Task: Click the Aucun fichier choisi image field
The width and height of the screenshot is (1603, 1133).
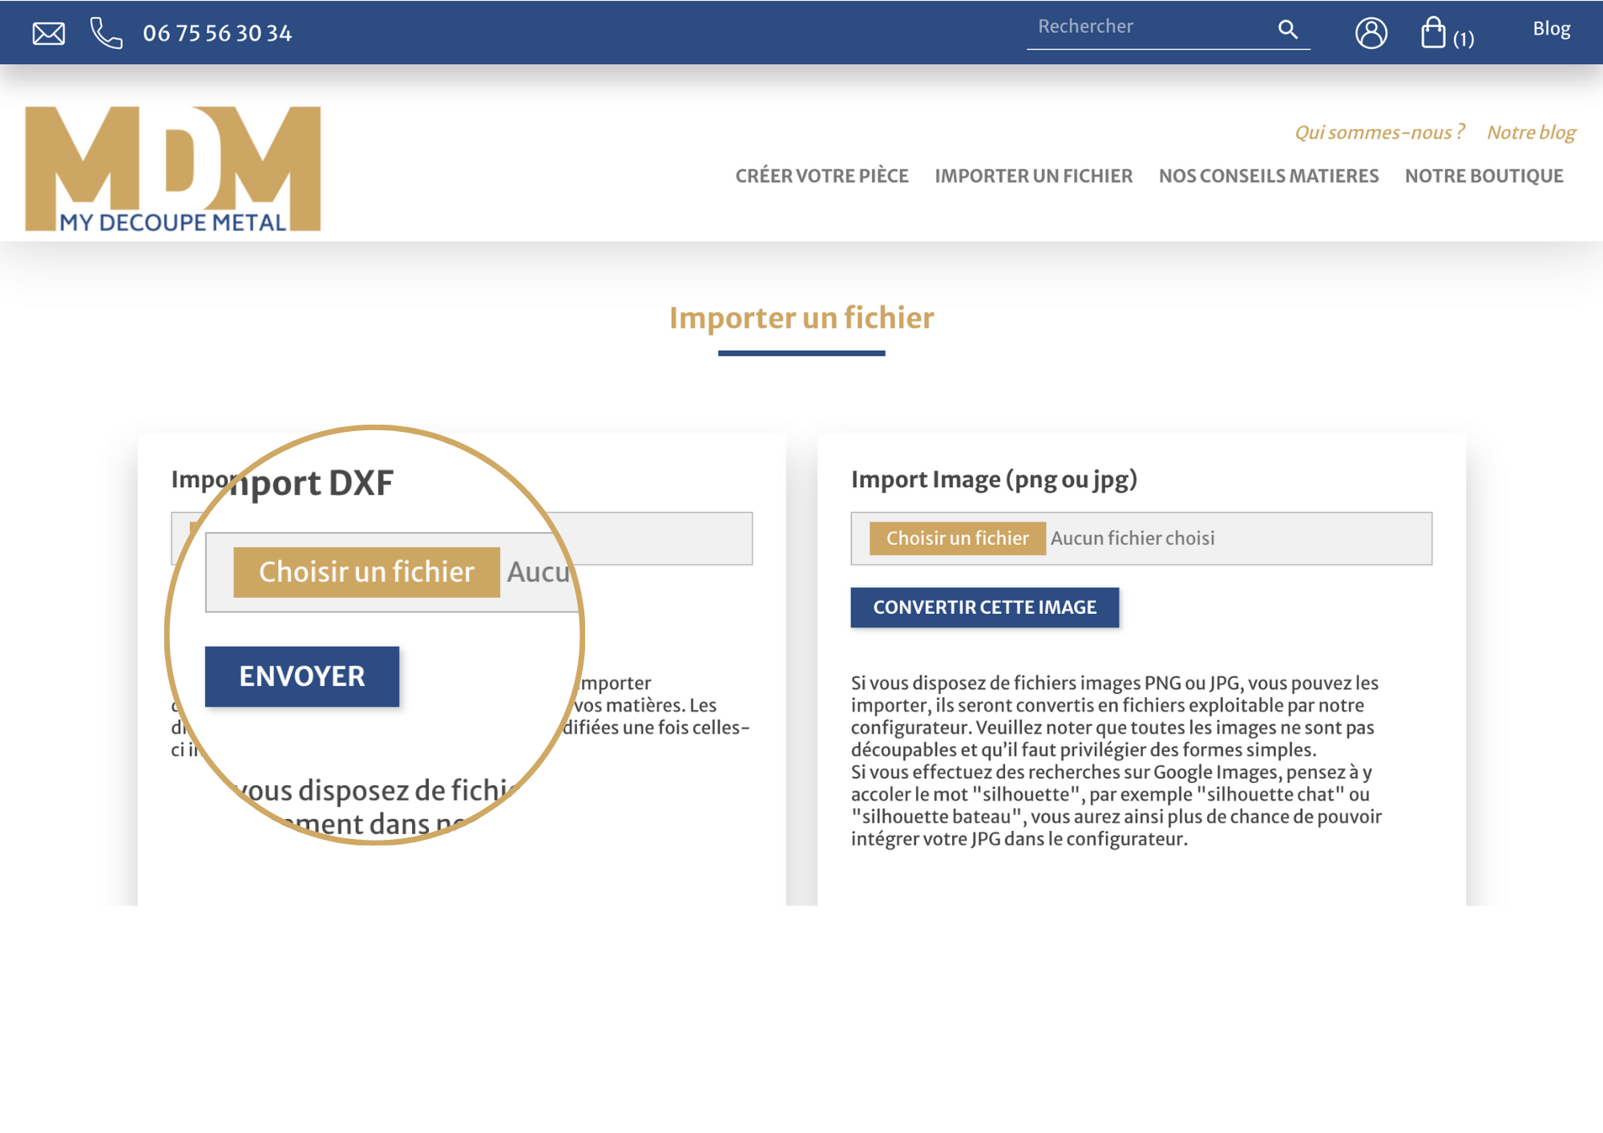Action: point(1141,538)
